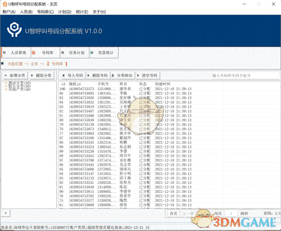
Task: Click the 跳转 button
Action: (x=244, y=214)
